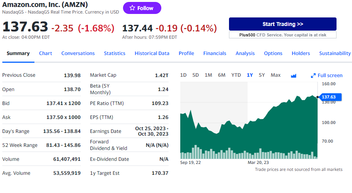Viewport: 352px width, 193px height.
Task: Click the Amazon.com, Inc. (AMZN) heading
Action: 45,5
